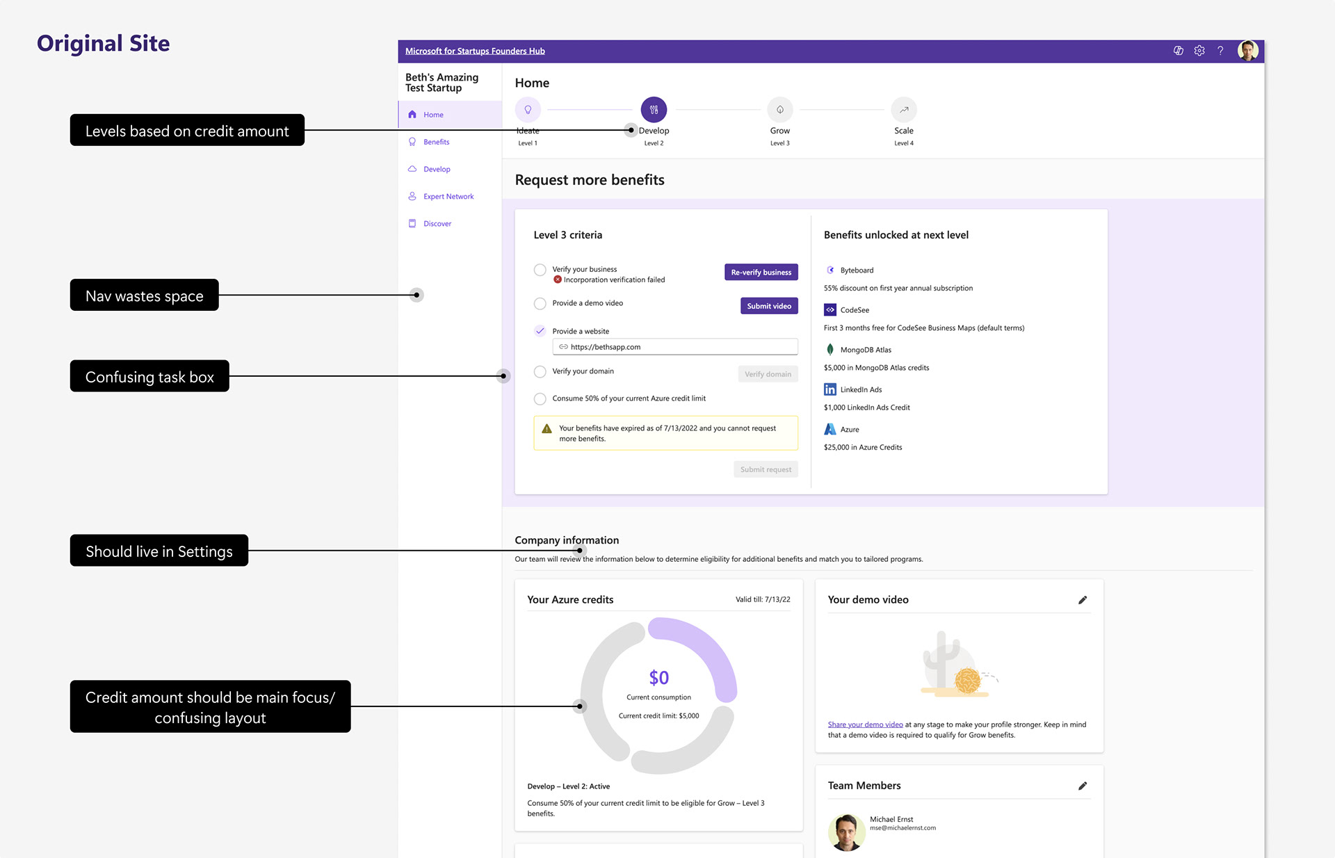This screenshot has width=1335, height=858.
Task: Click Michael Ernst's team member photo
Action: coord(846,832)
